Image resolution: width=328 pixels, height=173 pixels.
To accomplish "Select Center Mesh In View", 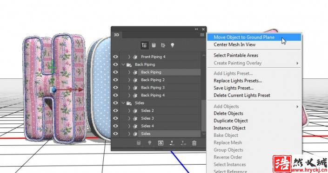I will click(234, 45).
